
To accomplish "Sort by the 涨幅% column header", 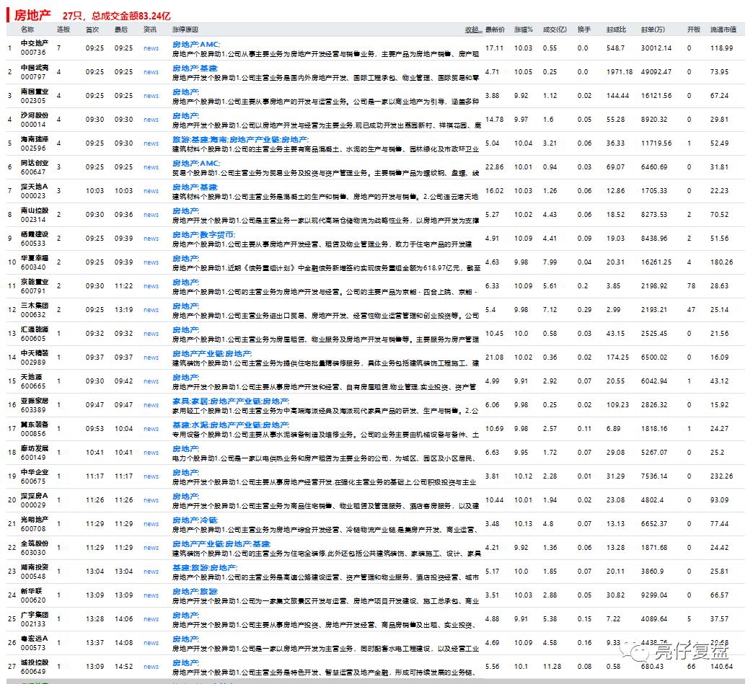I will click(523, 30).
